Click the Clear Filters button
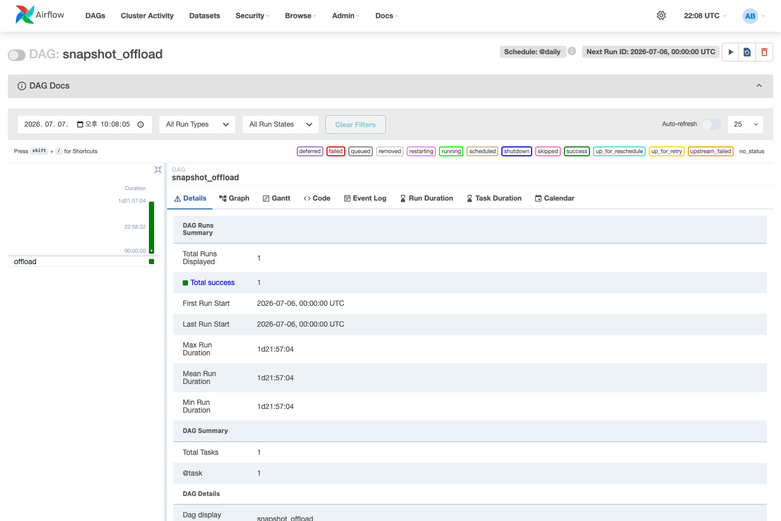This screenshot has height=521, width=781. pyautogui.click(x=356, y=125)
